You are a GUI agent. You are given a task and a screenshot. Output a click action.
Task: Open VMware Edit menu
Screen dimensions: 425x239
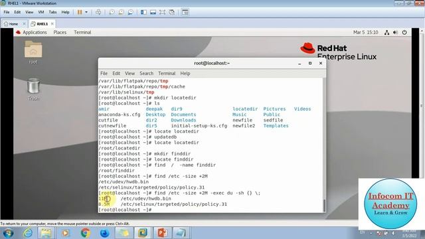[17, 12]
